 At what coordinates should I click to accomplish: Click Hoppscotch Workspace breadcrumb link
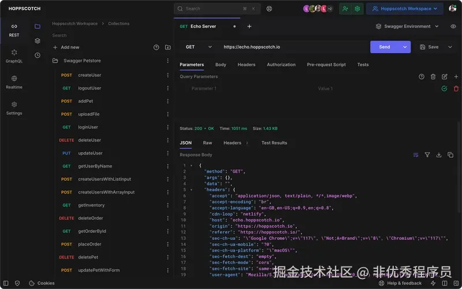point(75,24)
